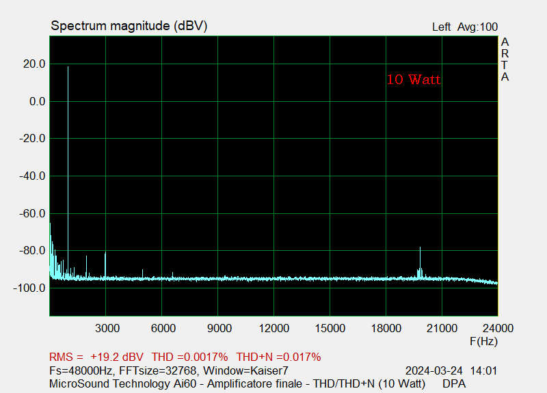
Task: Click the 'THD+N =0.017%' readout
Action: pos(278,357)
